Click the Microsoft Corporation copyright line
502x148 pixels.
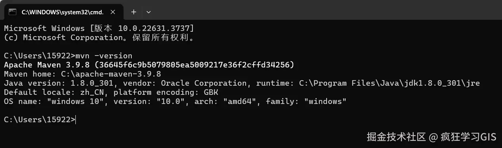100,38
